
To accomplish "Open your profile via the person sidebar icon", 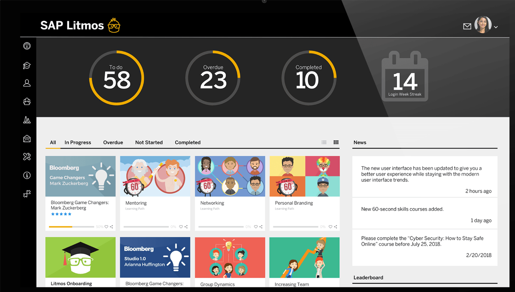I will pos(27,83).
